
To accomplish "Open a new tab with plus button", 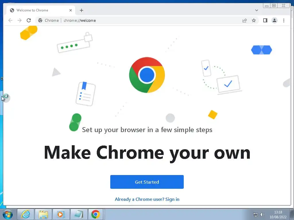I will (x=81, y=10).
